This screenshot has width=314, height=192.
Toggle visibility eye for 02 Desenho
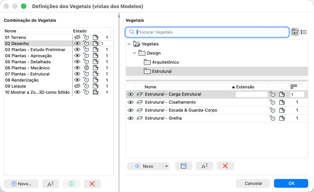77,43
